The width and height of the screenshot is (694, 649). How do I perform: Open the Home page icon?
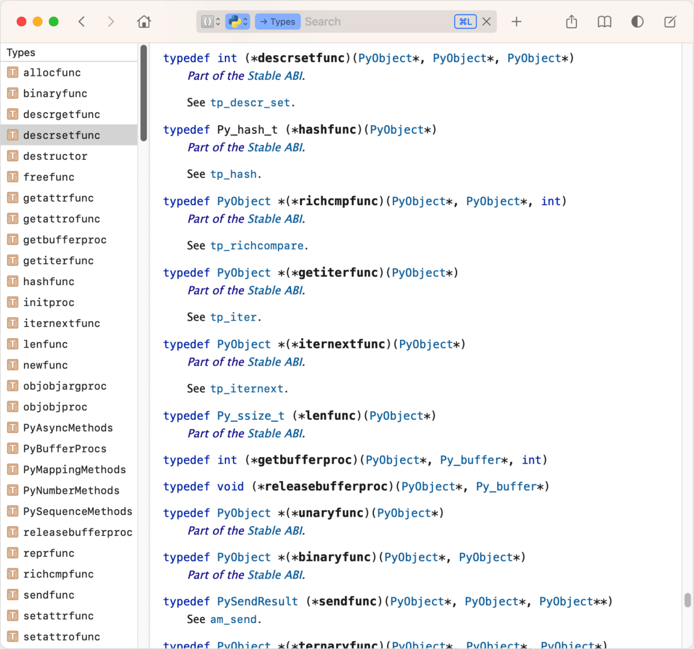[x=144, y=22]
